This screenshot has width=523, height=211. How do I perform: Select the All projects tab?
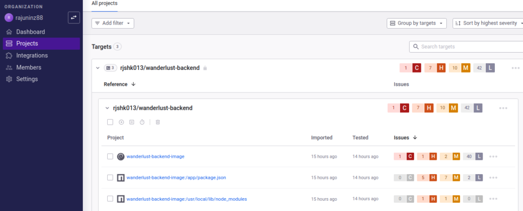pyautogui.click(x=104, y=4)
